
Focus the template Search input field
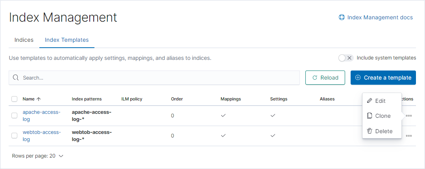[157, 78]
